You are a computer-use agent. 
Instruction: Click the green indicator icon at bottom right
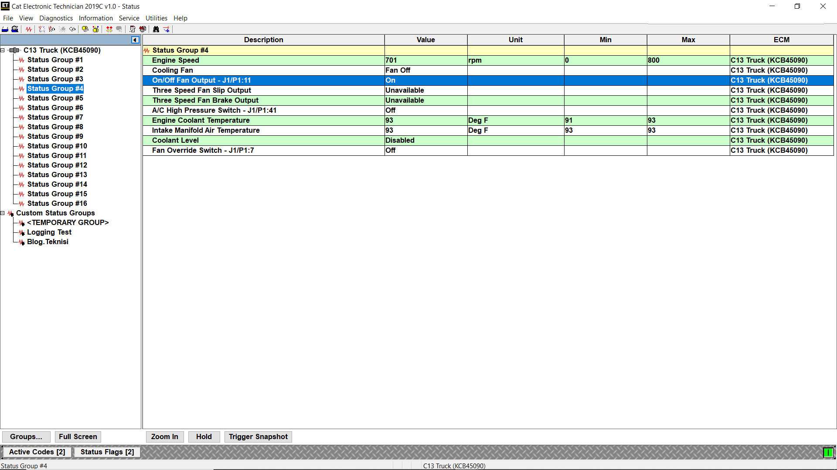[827, 453]
